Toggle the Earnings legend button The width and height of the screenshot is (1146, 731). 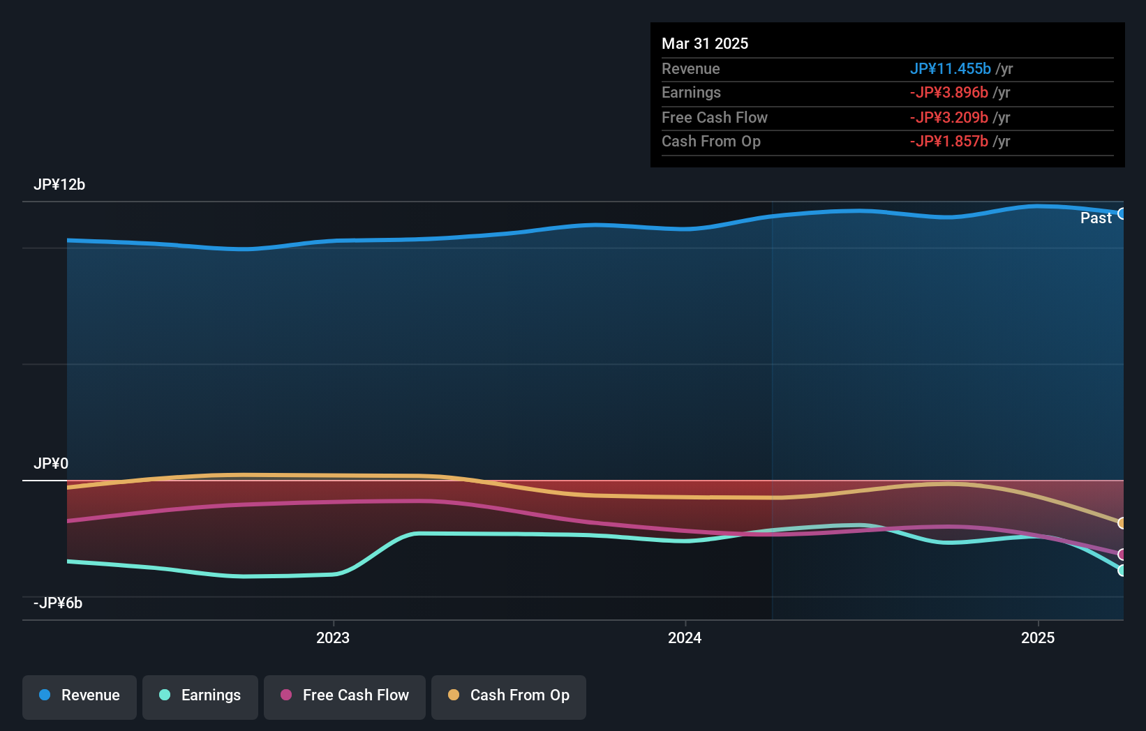pyautogui.click(x=200, y=697)
